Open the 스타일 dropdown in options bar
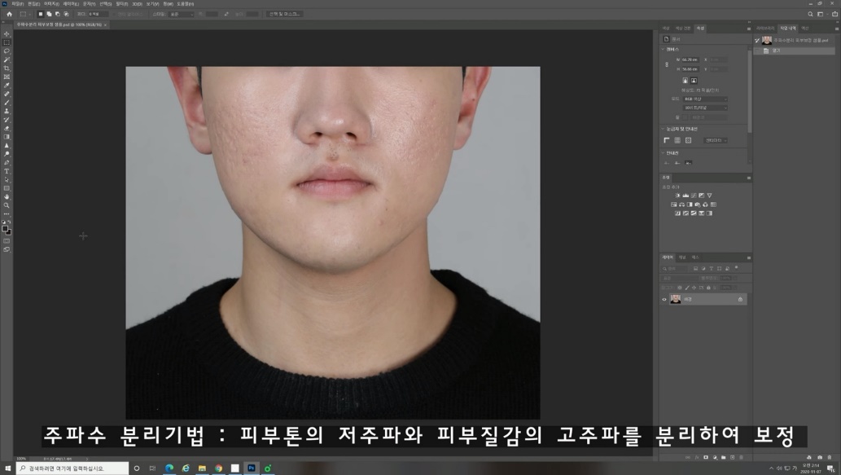 (x=181, y=14)
